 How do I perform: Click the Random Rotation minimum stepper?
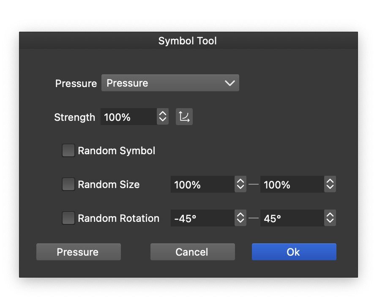240,218
